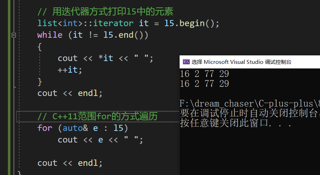Focus the Microsoft Visual Studio 调试控制台 title bar
Screen dimensions: 320x175
(x=250, y=62)
